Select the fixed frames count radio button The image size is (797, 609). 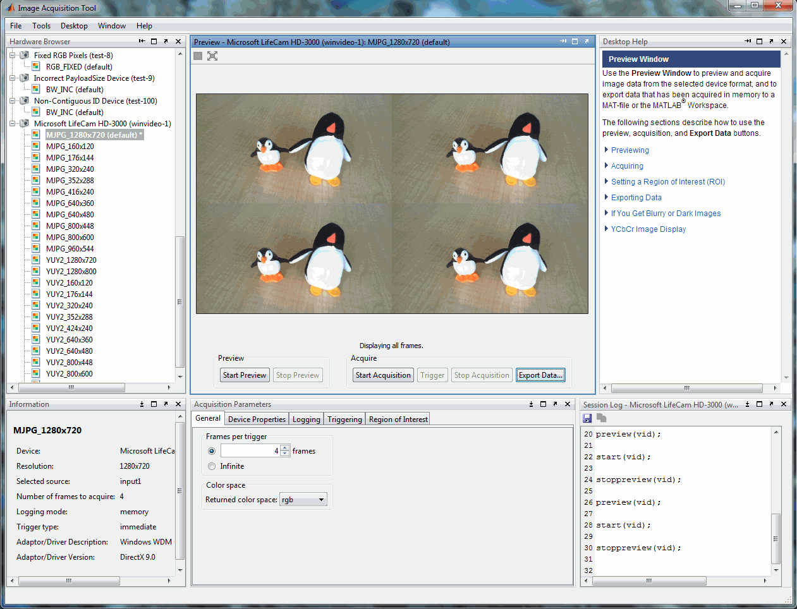212,451
